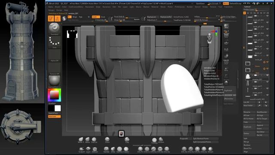Screen dimensions: 275x155
Task: Select the ZModeler brush
Action: coord(95,150)
